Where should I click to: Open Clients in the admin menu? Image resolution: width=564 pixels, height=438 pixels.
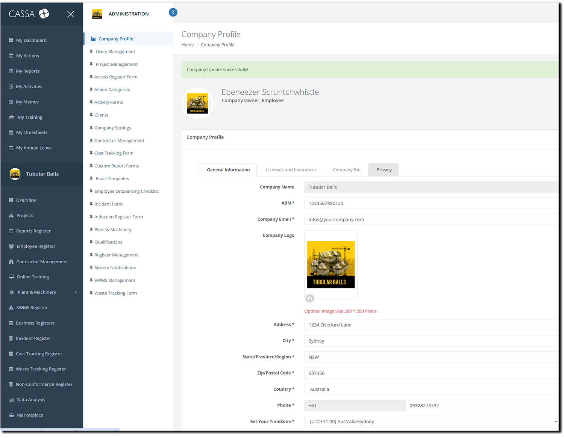101,115
